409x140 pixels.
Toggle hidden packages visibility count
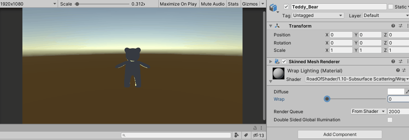coord(258,135)
